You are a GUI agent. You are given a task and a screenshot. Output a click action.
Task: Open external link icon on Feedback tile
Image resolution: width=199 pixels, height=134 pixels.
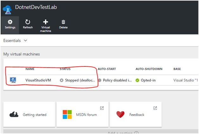coord(155,108)
